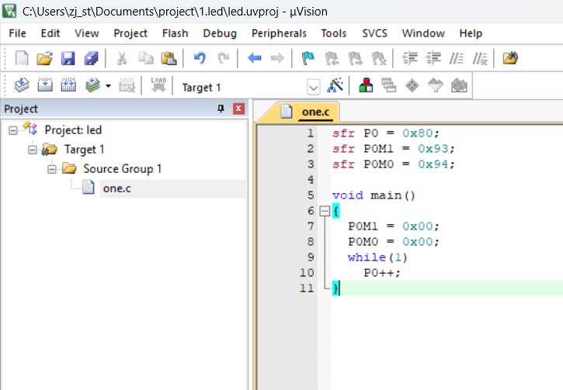Open the Peripherals menu
The image size is (563, 390).
tap(279, 33)
